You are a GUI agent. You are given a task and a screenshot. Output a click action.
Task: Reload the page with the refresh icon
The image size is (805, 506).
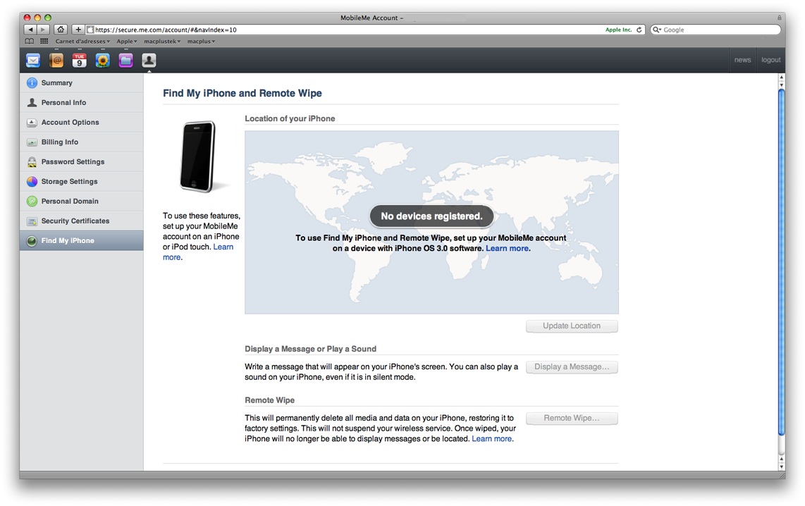pos(639,30)
